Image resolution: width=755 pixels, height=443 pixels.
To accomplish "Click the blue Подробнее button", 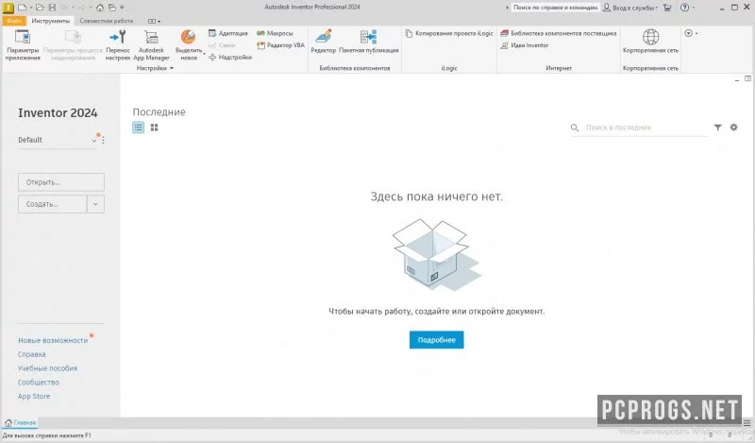I will 436,340.
